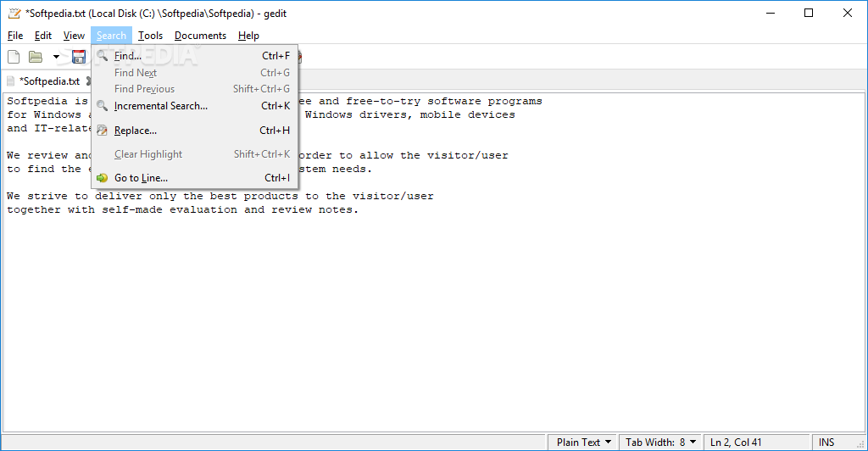868x451 pixels.
Task: Open the File menu
Action: (x=15, y=36)
